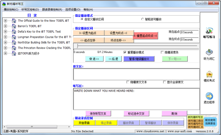The width and height of the screenshot is (221, 135).
Task: Click 暂停/继续播放 button
Action: [139, 59]
